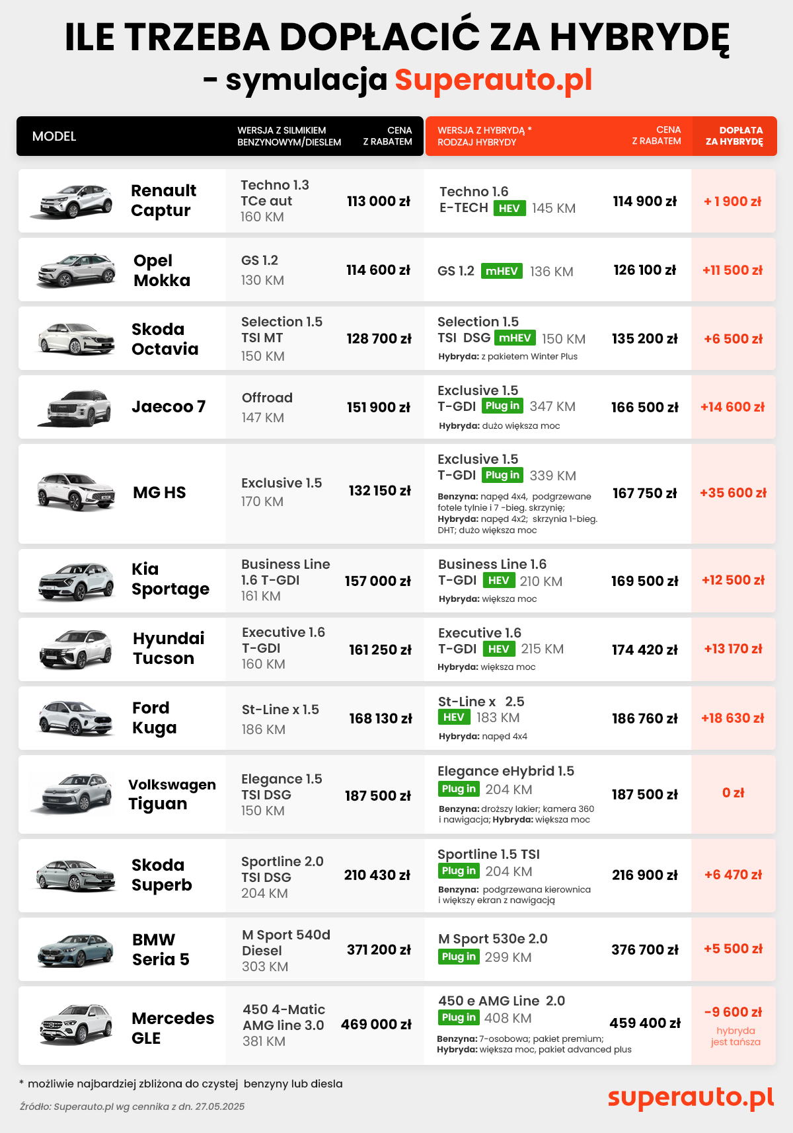Viewport: 793px width, 1133px height.
Task: Click the HEV badge in Kia Sportage row
Action: tap(499, 581)
